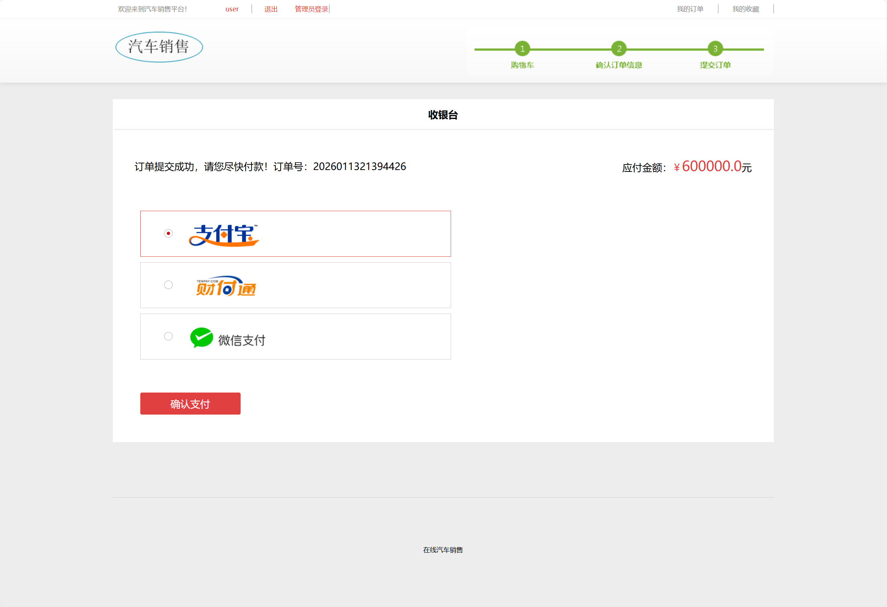Select the Alipay radio button

[x=168, y=233]
